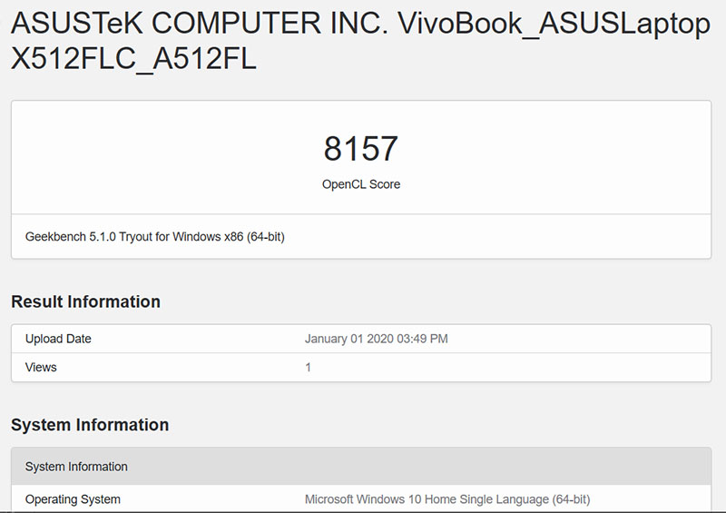Click the Views row label
The width and height of the screenshot is (726, 513).
coord(41,368)
